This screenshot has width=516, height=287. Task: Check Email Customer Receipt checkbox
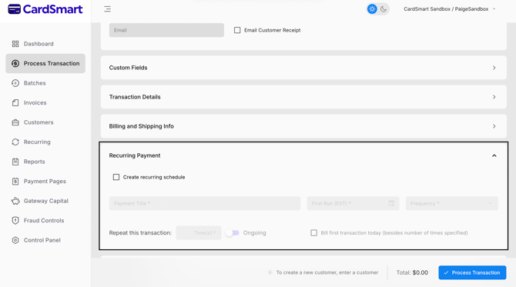pos(237,30)
